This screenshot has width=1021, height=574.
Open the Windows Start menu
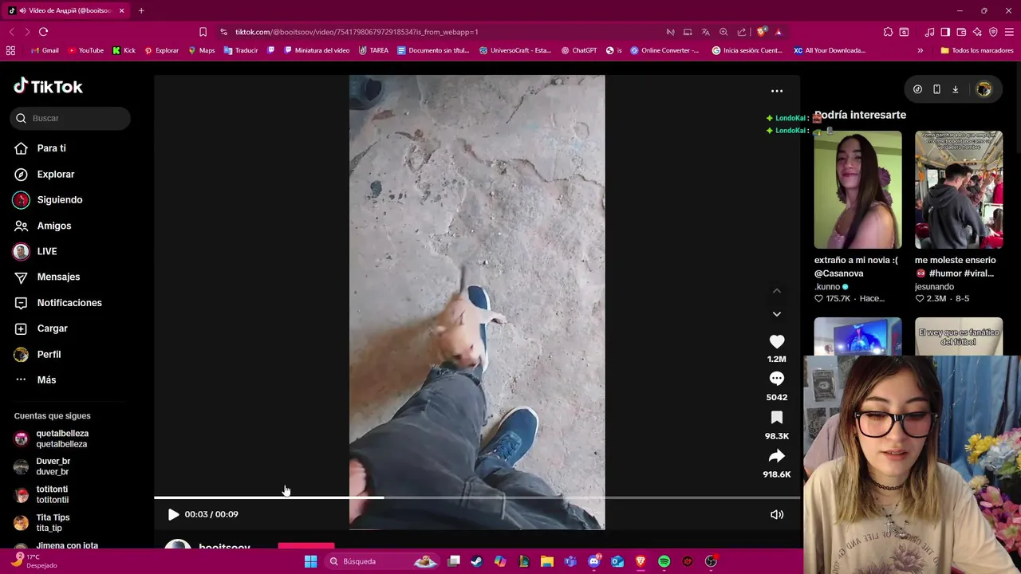pos(310,561)
